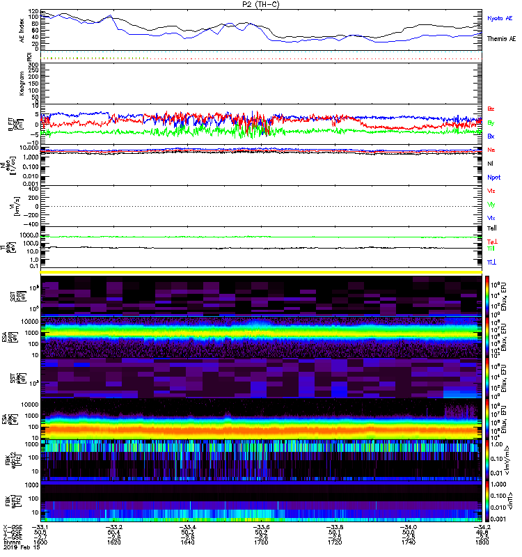Click the X-GSE row label

point(13,527)
